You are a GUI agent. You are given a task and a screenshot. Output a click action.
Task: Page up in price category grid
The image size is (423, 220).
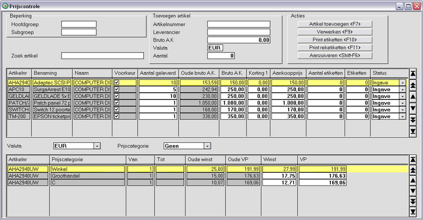412,170
